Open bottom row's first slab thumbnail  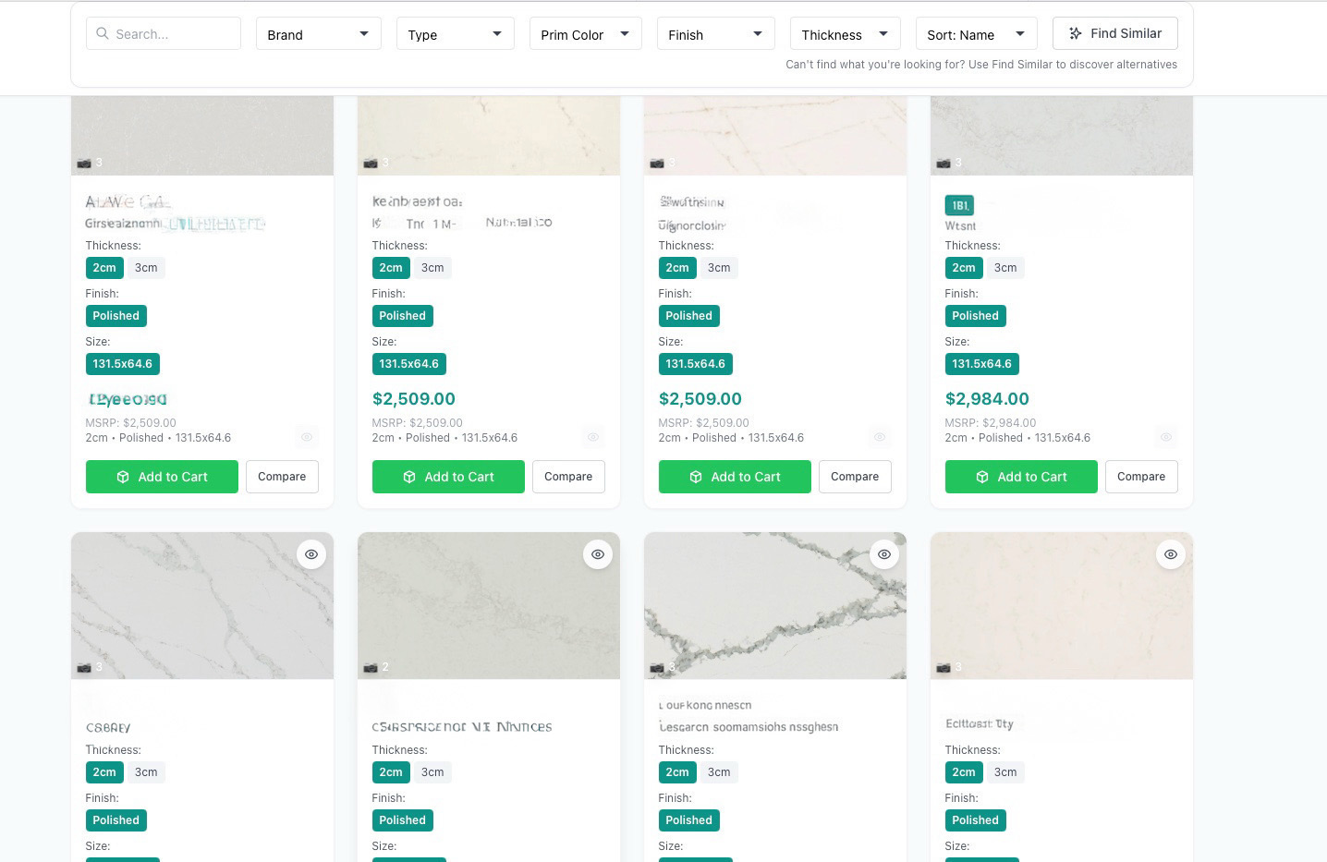tap(202, 606)
